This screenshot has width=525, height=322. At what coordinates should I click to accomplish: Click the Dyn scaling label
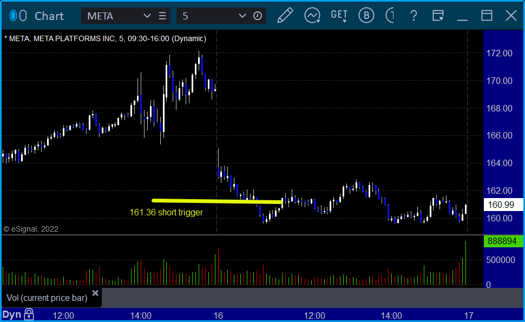click(x=12, y=314)
